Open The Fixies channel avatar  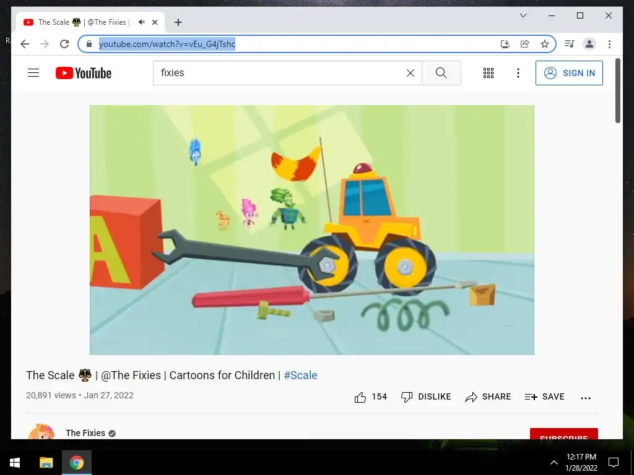[x=41, y=431]
